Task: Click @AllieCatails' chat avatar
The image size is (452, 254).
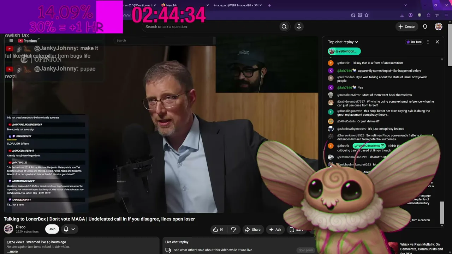Action: pyautogui.click(x=331, y=121)
